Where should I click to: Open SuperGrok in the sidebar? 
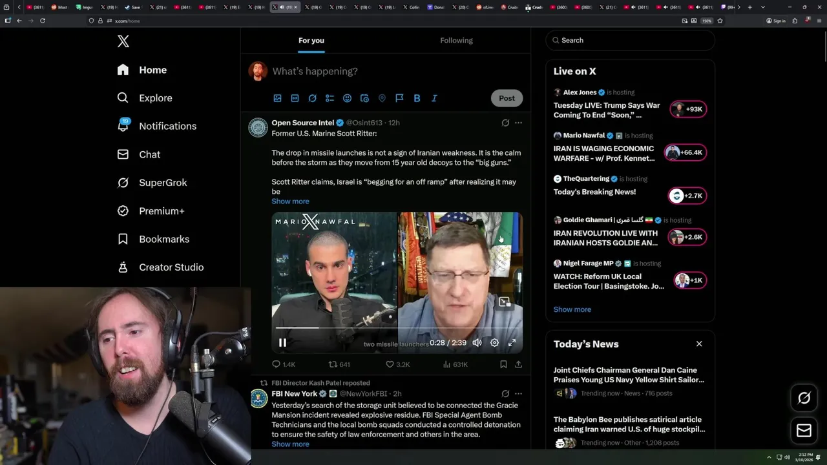pos(152,183)
